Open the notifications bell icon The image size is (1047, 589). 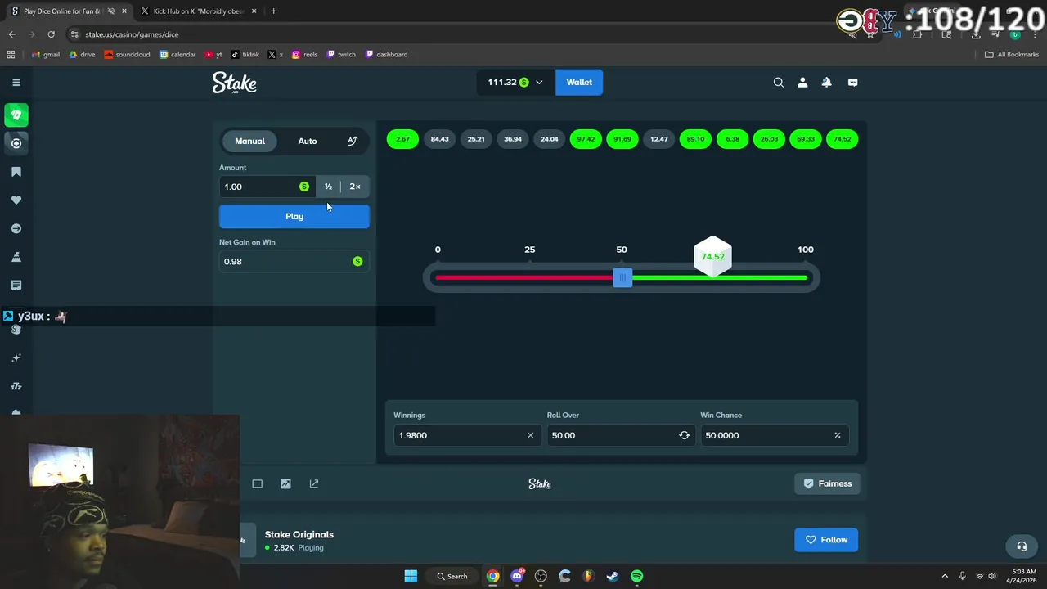[826, 82]
